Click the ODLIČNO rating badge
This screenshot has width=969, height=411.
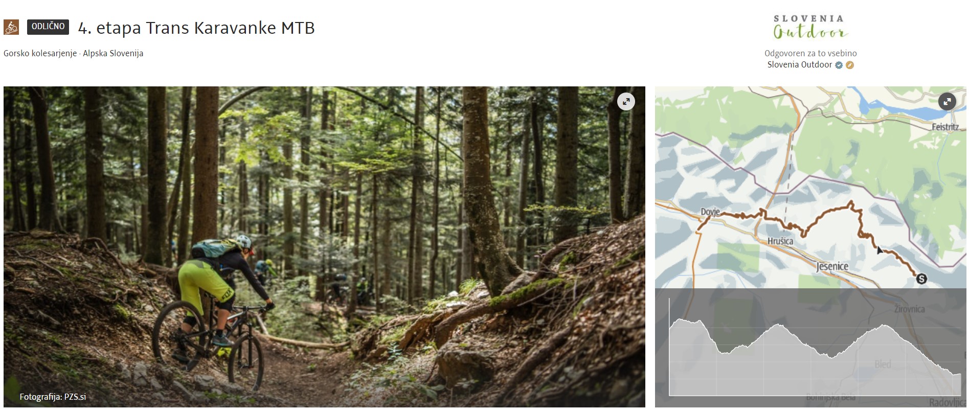pyautogui.click(x=48, y=27)
